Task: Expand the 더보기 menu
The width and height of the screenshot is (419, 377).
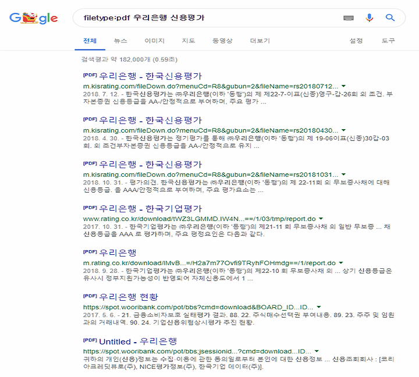Action: click(x=260, y=41)
